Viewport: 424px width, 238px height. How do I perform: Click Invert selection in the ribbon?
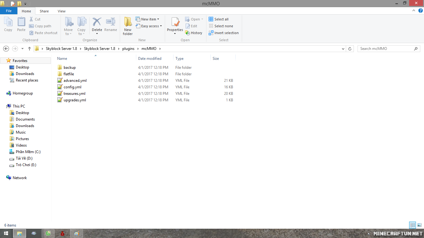(223, 33)
